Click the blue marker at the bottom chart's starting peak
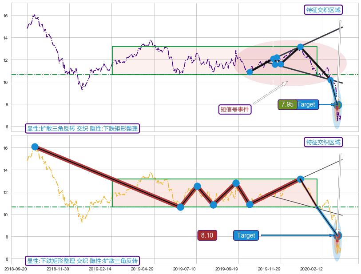 pos(35,147)
